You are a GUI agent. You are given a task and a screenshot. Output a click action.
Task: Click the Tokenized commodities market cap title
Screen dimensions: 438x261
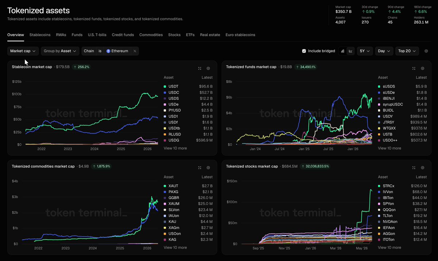point(43,166)
